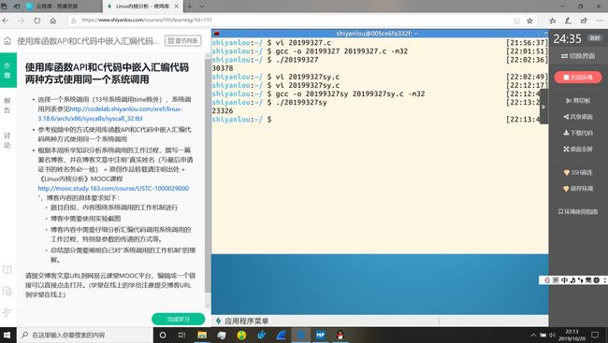Screen dimensions: 608x343
Task: Click 桌面全屏 fullscreen desktop
Action: click(578, 150)
